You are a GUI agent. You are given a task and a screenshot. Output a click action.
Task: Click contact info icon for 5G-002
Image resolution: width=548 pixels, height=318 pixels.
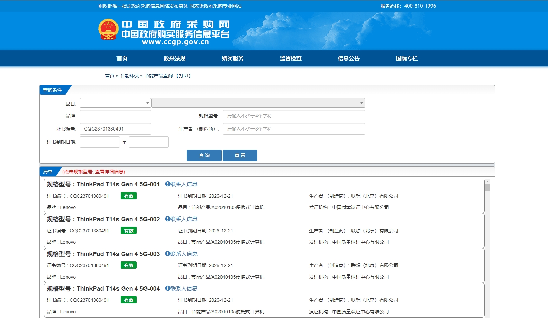point(167,219)
